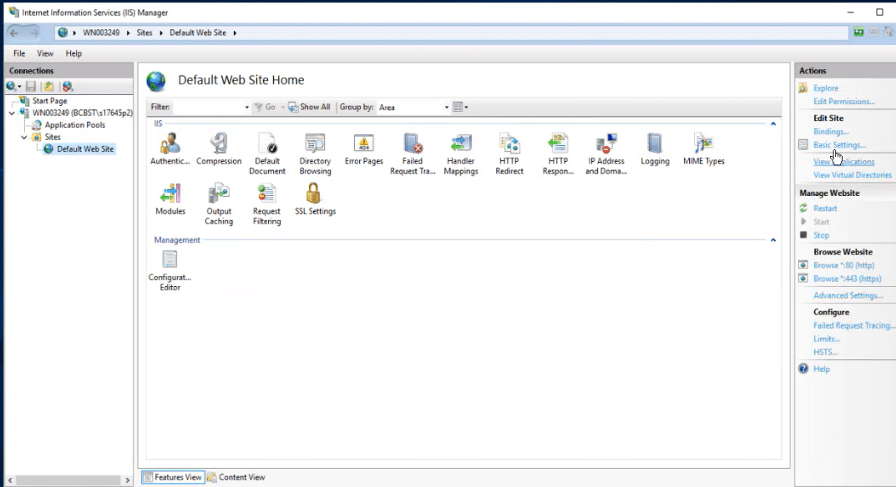Open the Authentication feature icon
896x487 pixels.
(170, 144)
